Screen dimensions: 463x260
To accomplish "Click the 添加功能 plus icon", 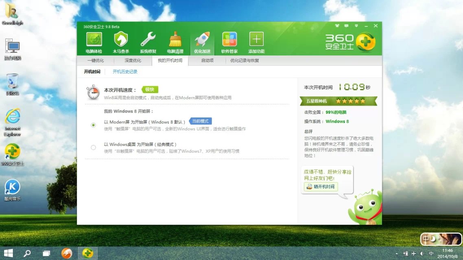I will [x=256, y=43].
